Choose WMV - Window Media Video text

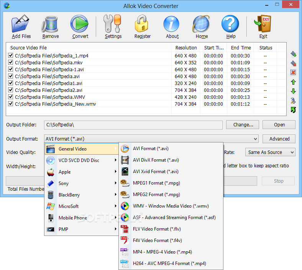[171, 206]
